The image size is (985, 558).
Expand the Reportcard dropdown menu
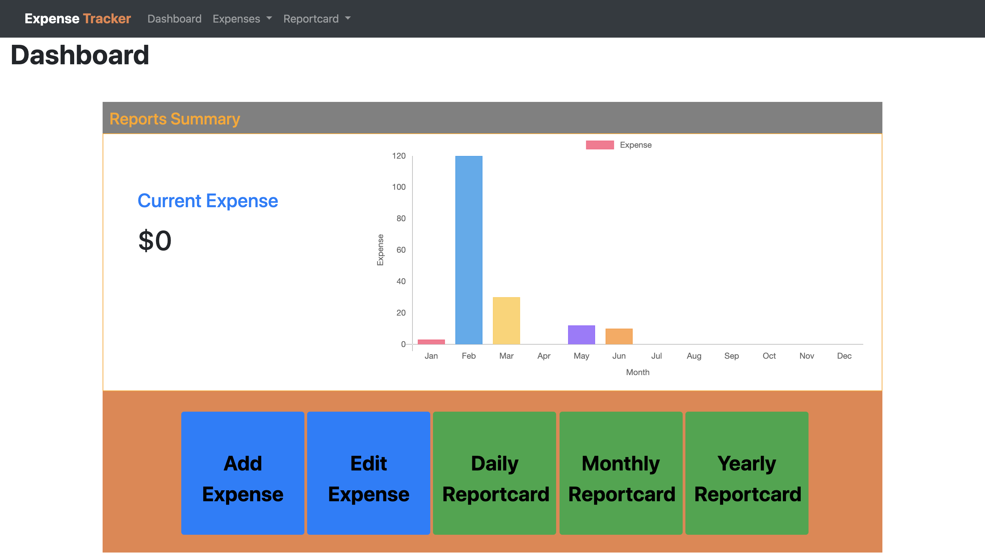point(317,18)
